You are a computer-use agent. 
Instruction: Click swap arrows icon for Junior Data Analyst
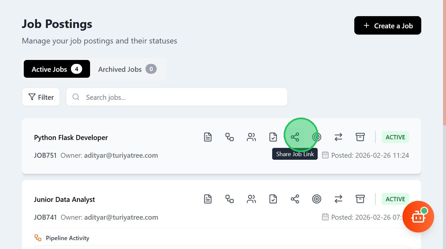pos(338,199)
